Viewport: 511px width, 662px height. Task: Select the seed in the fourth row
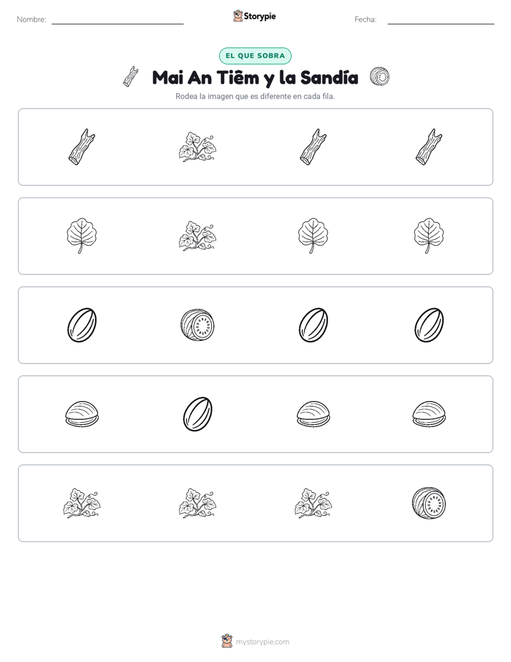(198, 414)
